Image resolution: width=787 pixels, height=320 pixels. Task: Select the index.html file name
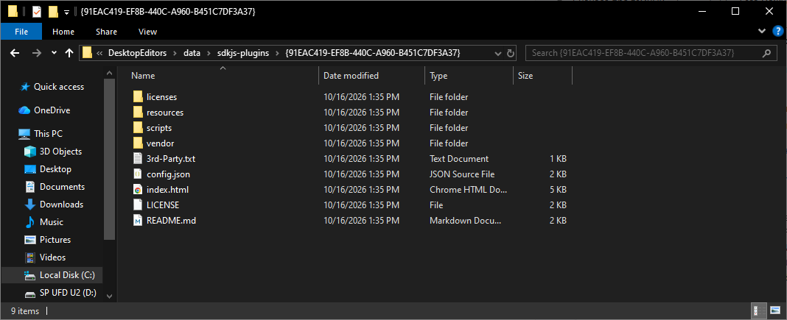167,190
